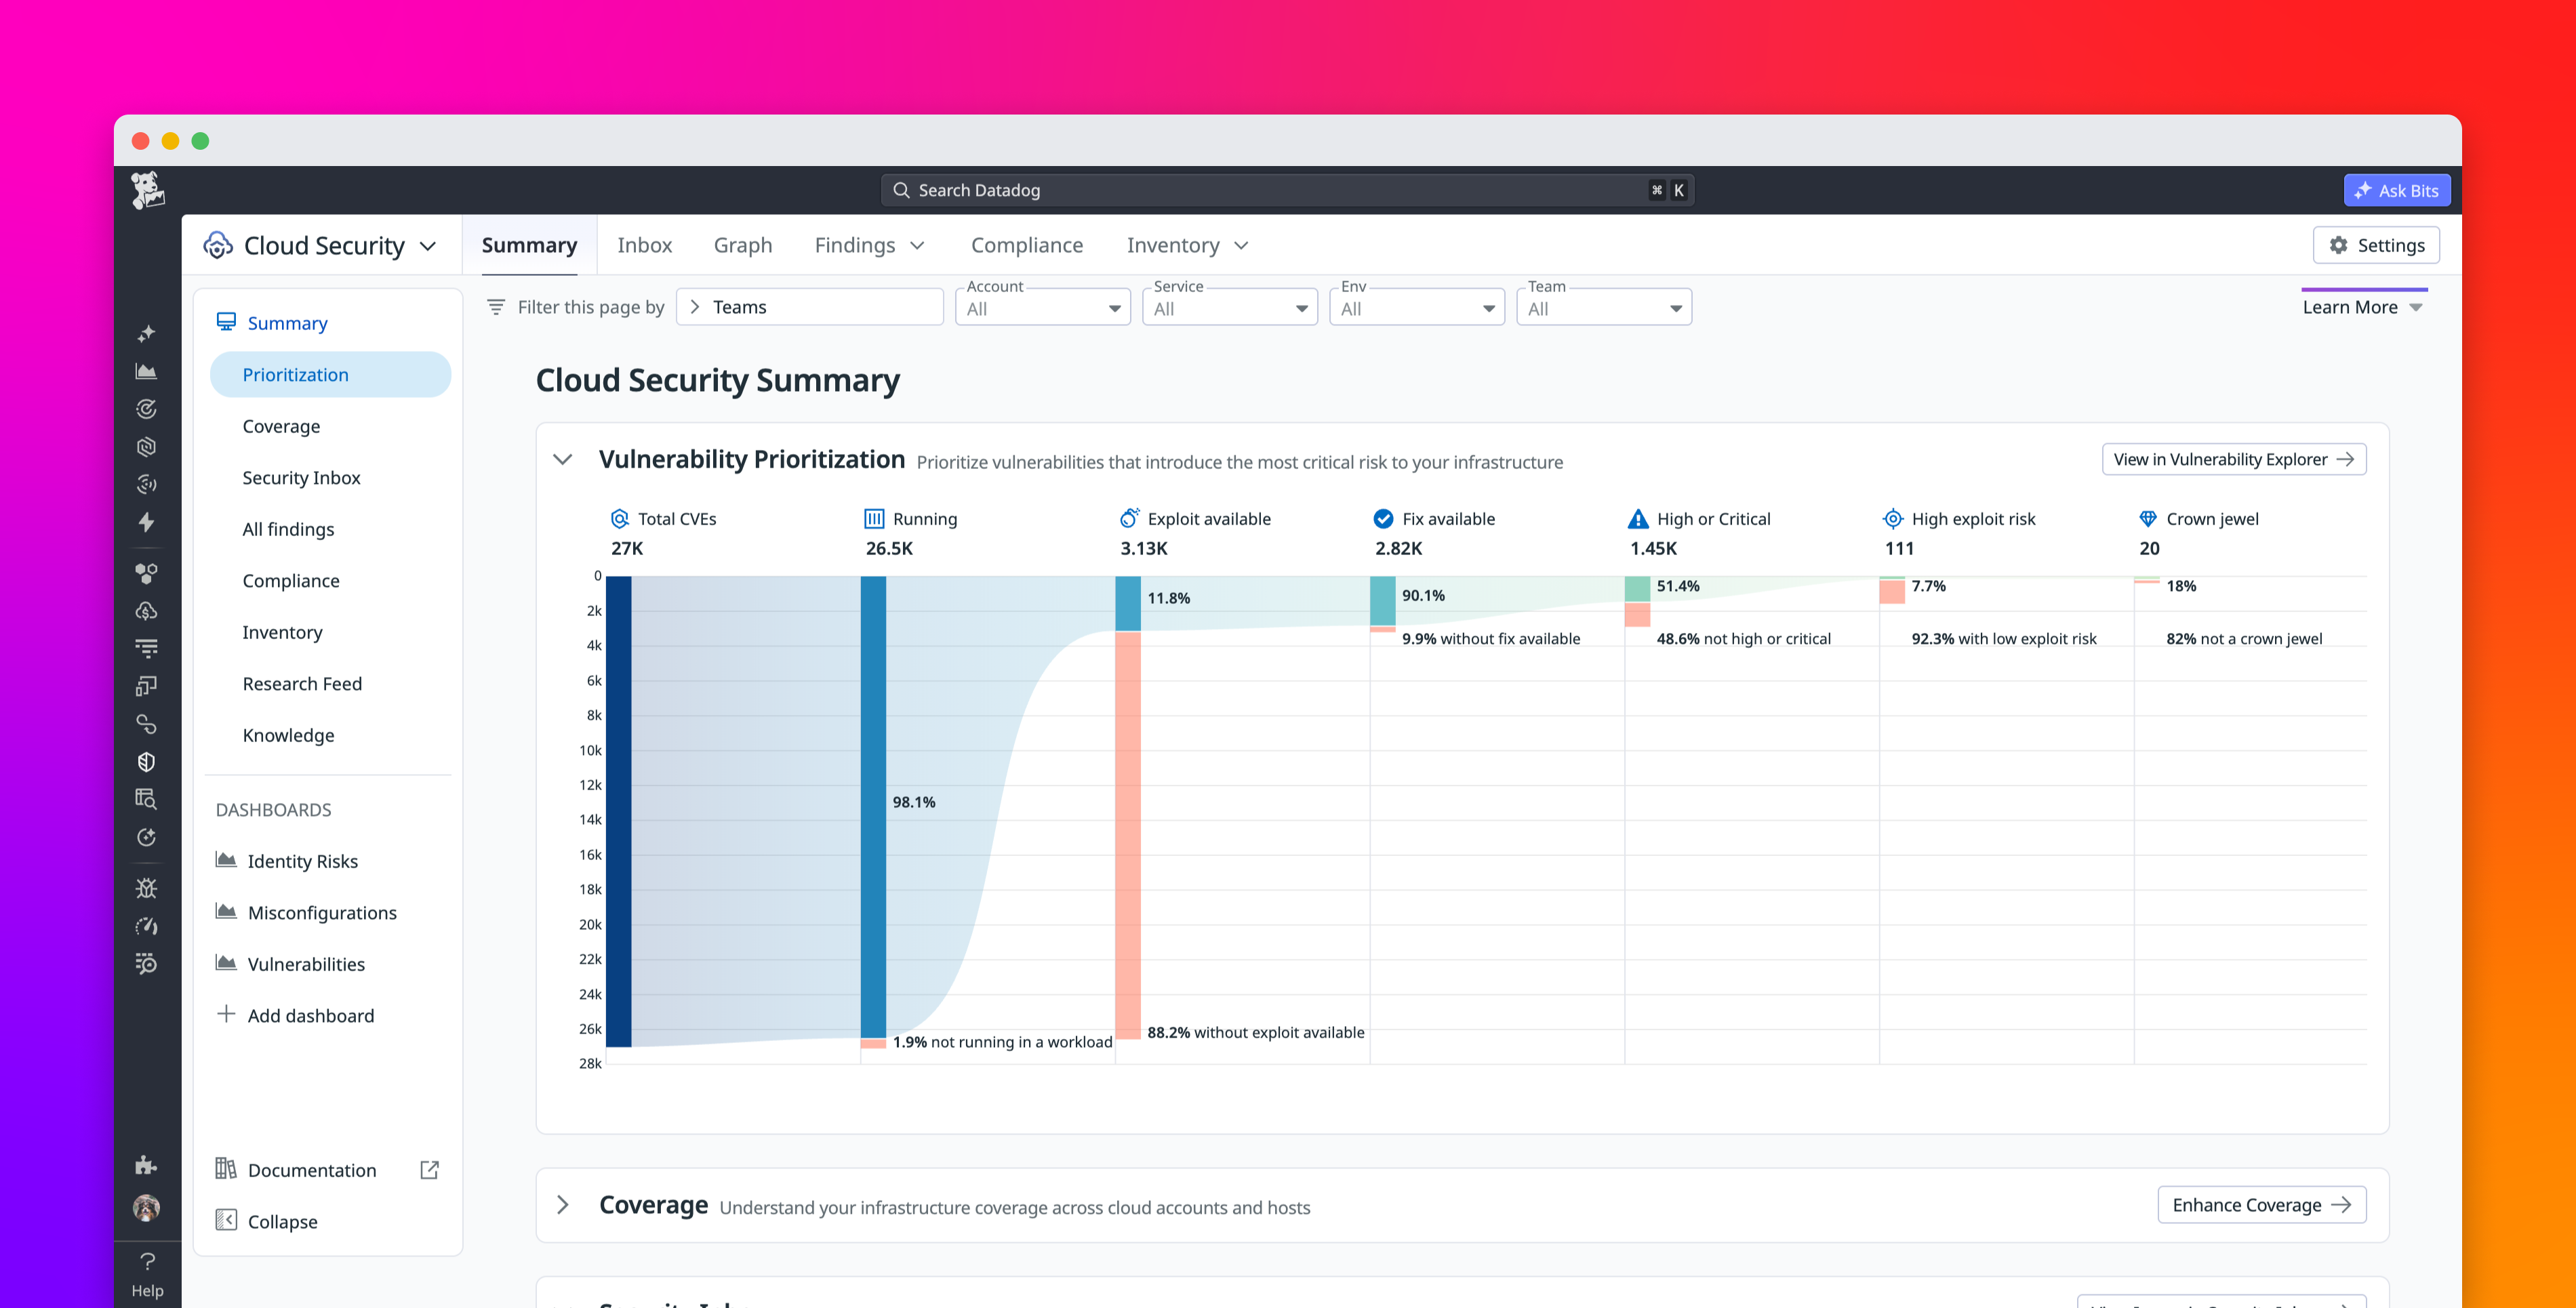Select Knowledge in the sidebar
This screenshot has width=2576, height=1308.
pos(288,735)
